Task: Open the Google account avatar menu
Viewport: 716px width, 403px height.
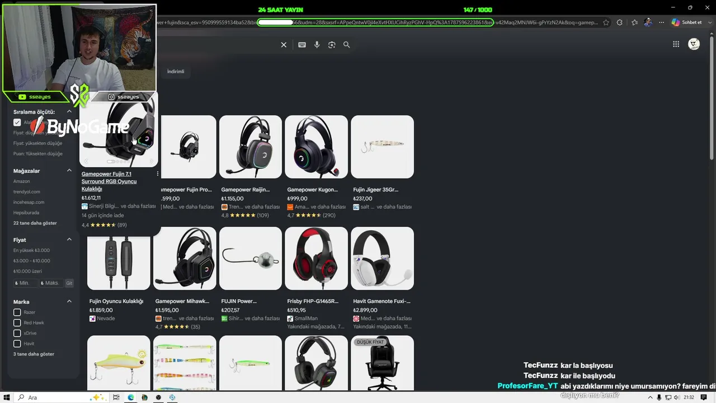Action: (694, 44)
